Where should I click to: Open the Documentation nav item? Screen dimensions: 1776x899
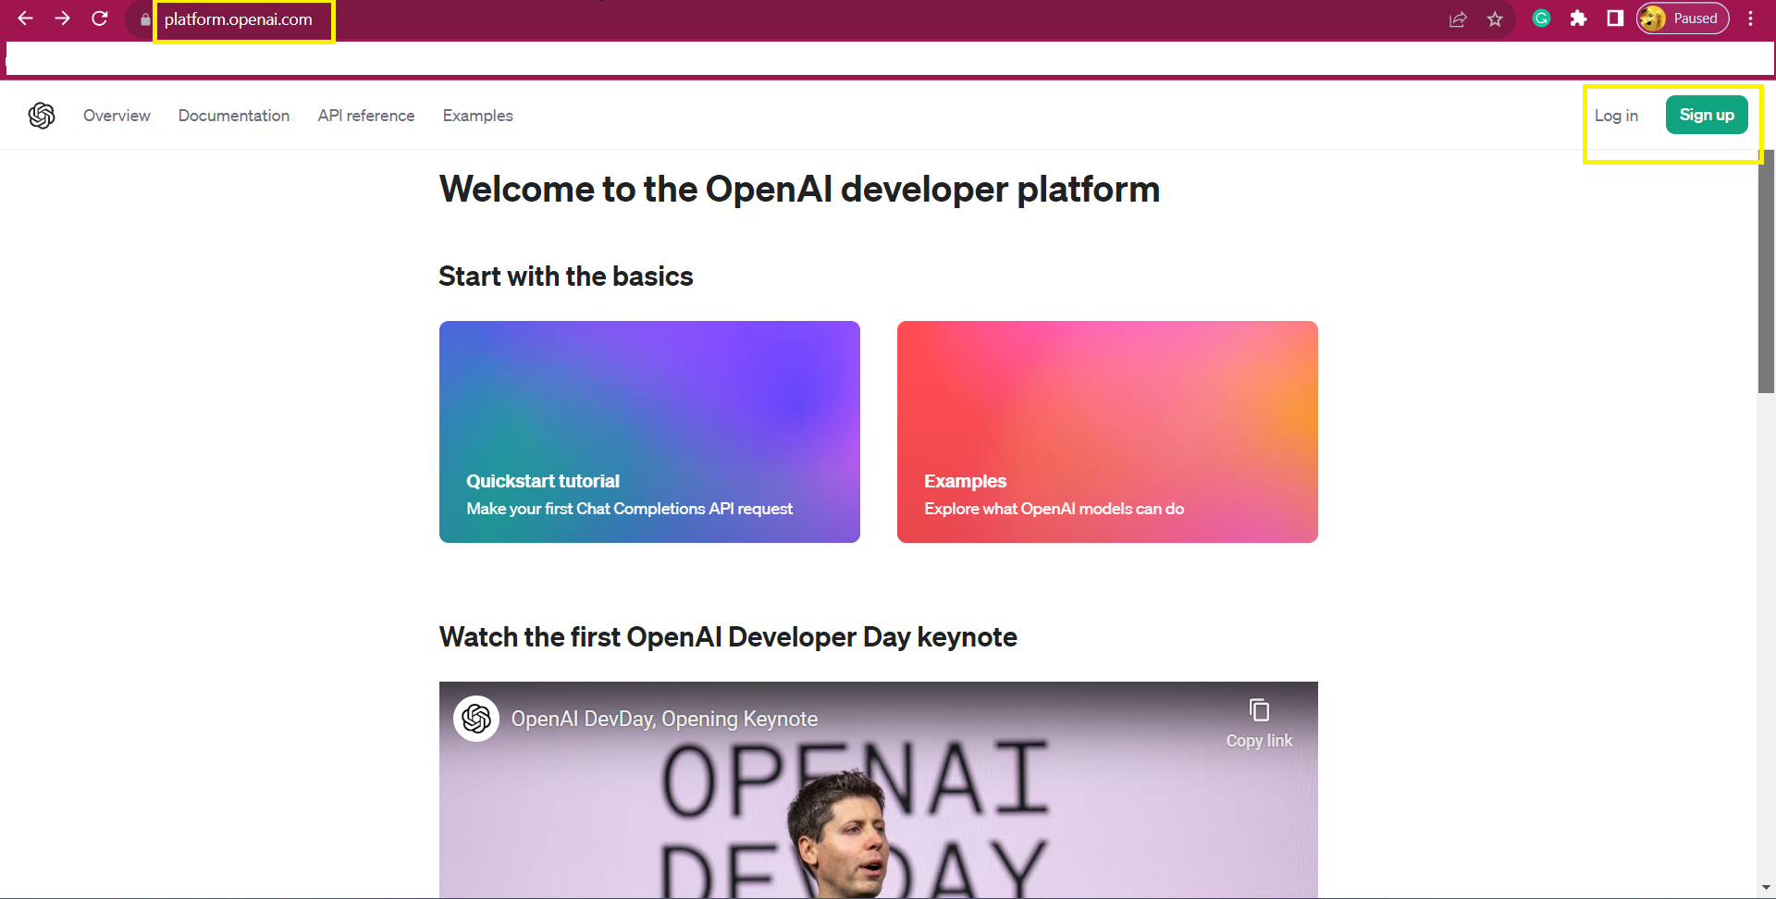[x=234, y=116]
